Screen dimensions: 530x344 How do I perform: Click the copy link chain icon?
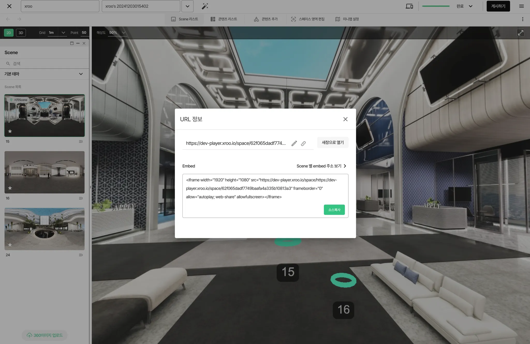point(303,143)
